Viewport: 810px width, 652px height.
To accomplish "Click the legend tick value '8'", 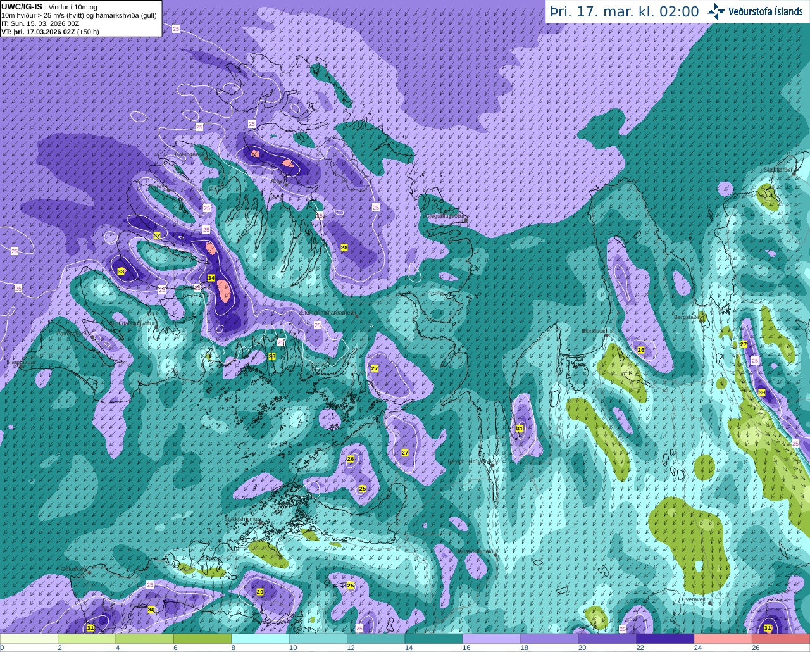I will coord(233,648).
